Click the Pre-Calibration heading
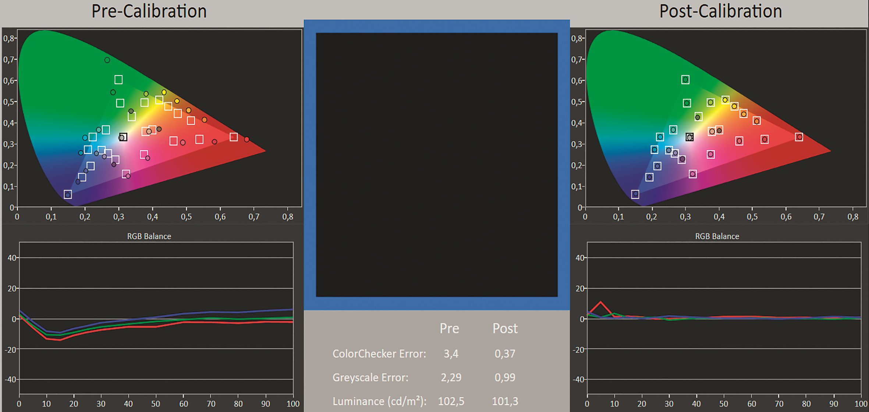The height and width of the screenshot is (412, 869). tap(149, 11)
